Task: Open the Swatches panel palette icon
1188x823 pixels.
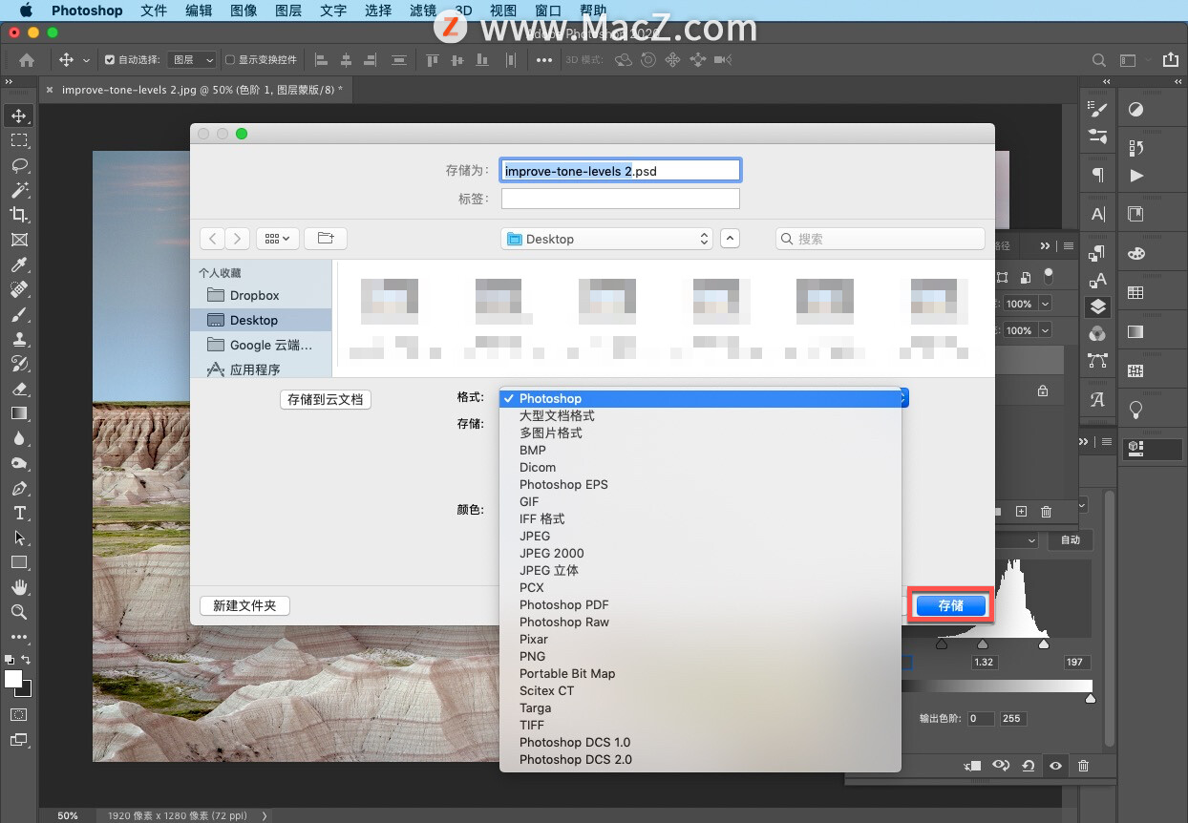Action: click(1135, 253)
